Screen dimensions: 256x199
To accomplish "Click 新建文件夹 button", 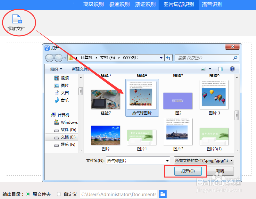I will point(81,69).
